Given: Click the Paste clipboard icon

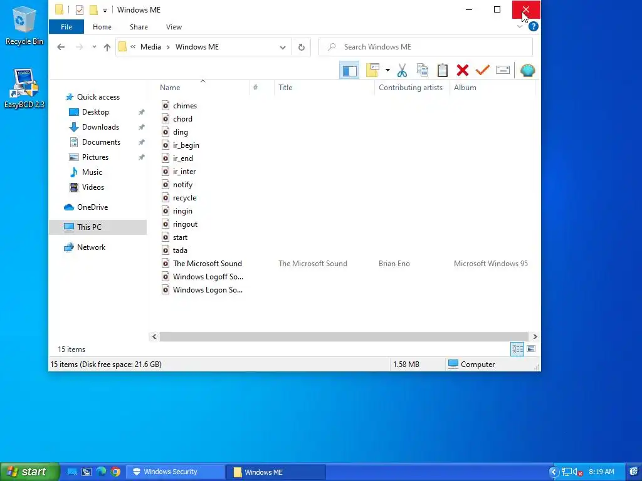Looking at the screenshot, I should point(443,70).
